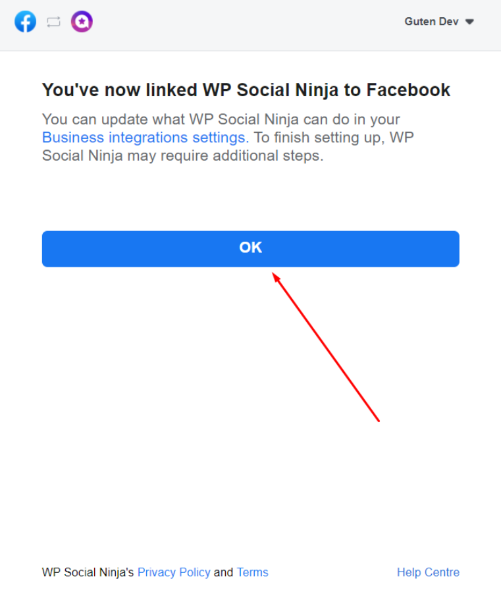501x590 pixels.
Task: Open the Guten Dev account menu
Action: 439,22
